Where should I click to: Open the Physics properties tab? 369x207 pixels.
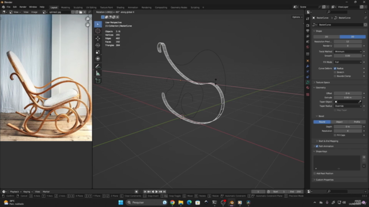coord(307,71)
